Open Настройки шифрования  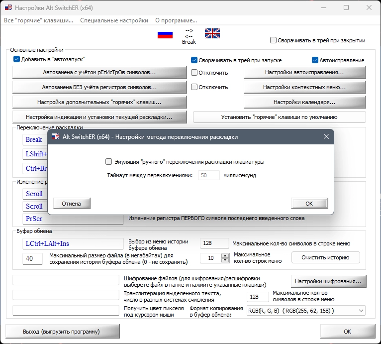coord(328,281)
